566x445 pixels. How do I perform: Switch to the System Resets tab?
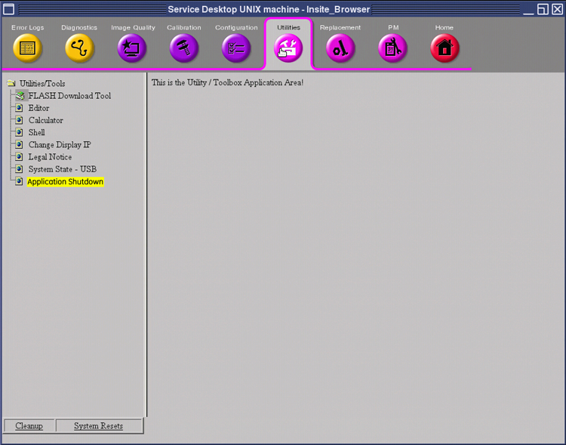click(x=98, y=426)
